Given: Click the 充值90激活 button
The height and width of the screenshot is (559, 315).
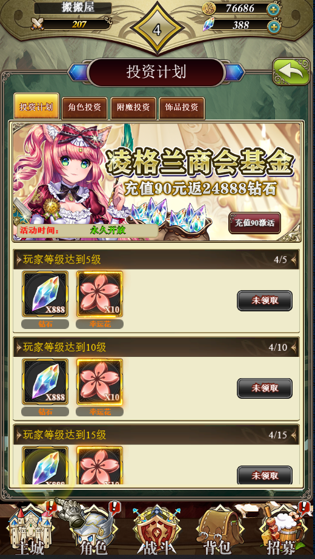Looking at the screenshot, I should tap(254, 223).
